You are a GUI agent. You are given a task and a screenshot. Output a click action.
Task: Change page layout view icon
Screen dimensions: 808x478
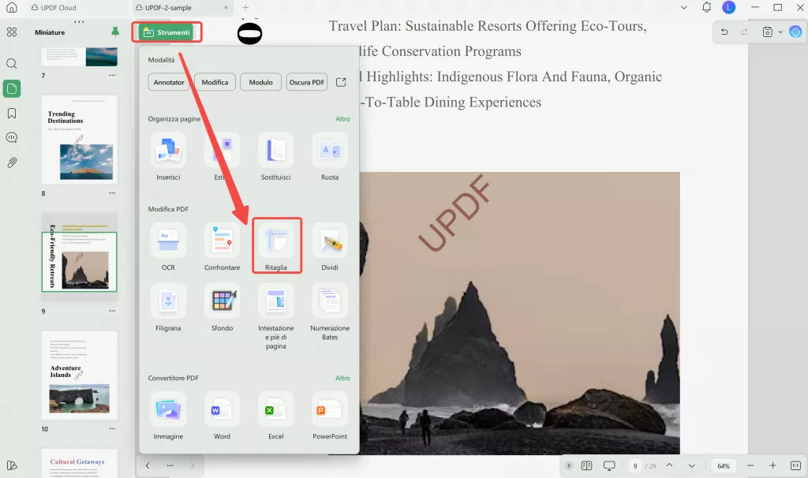(586, 465)
